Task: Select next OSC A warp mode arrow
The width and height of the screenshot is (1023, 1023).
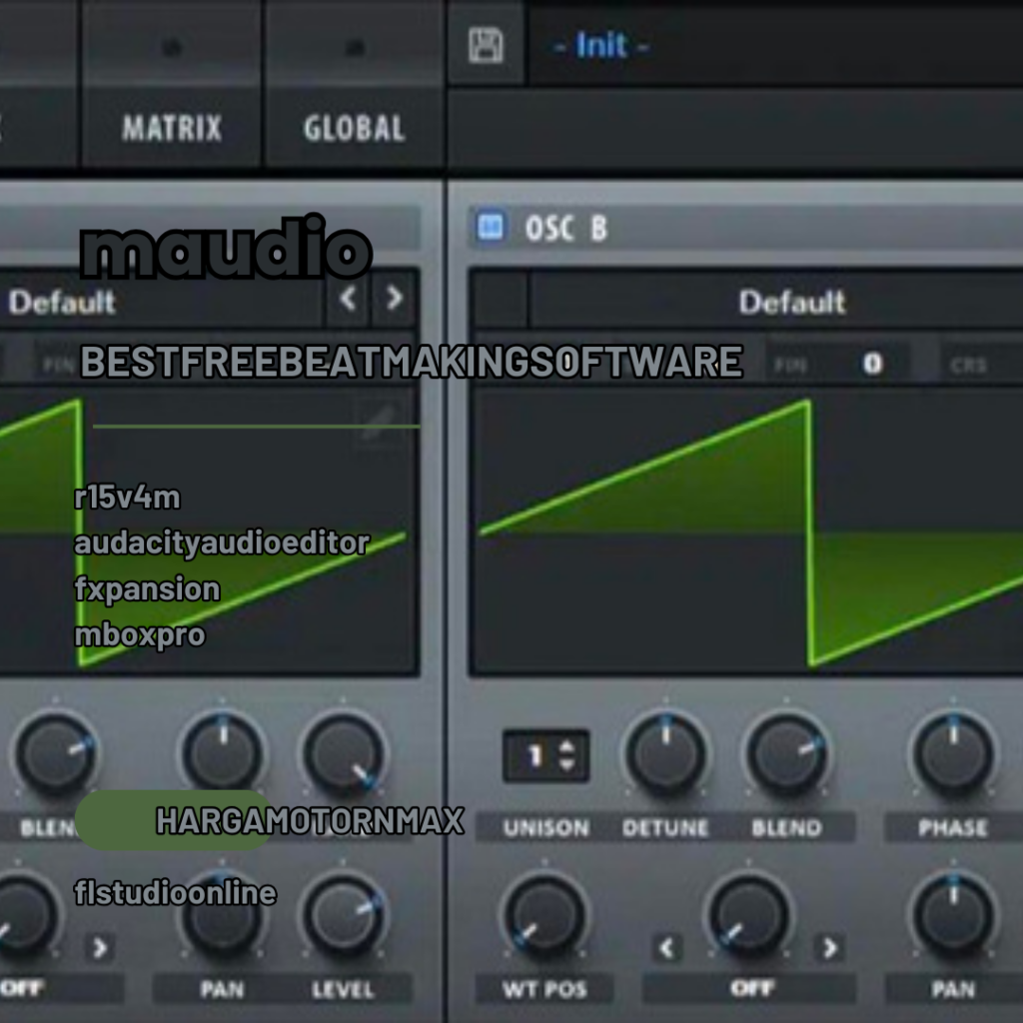Action: pos(100,947)
